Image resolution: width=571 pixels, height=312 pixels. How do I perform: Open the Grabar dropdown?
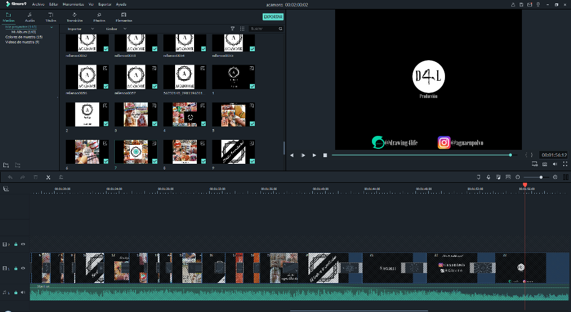pyautogui.click(x=116, y=29)
